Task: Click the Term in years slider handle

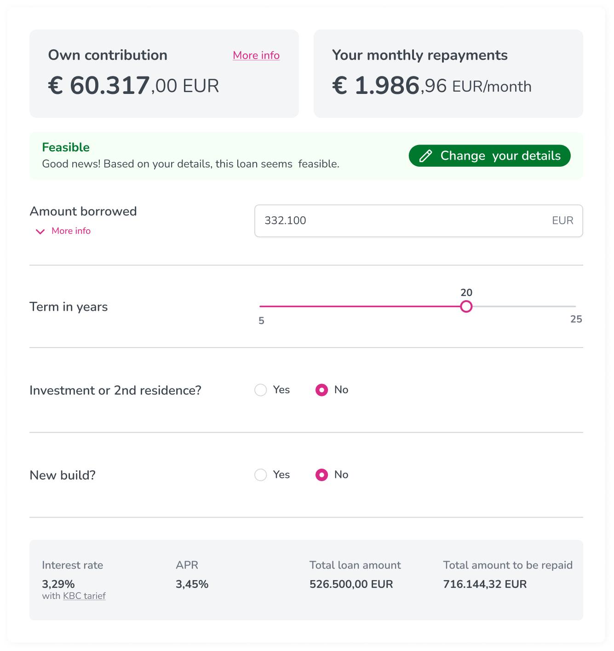Action: (x=466, y=307)
